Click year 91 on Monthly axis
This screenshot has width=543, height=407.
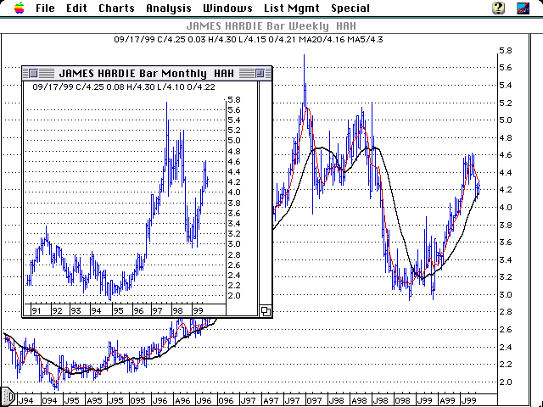(x=36, y=310)
